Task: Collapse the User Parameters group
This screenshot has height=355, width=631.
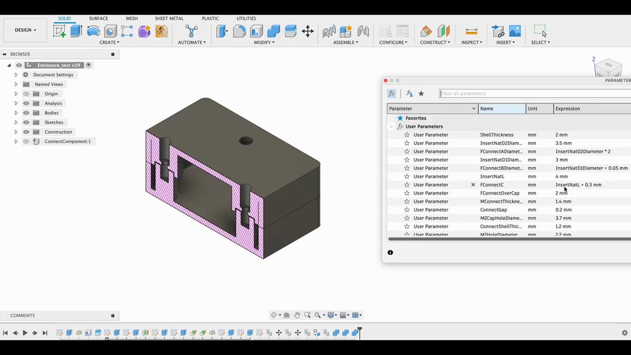Action: coord(391,127)
